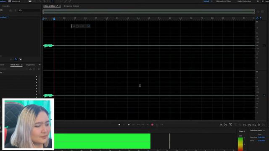
Task: Select the Razor tool in toolbar
Action: tap(45, 1)
